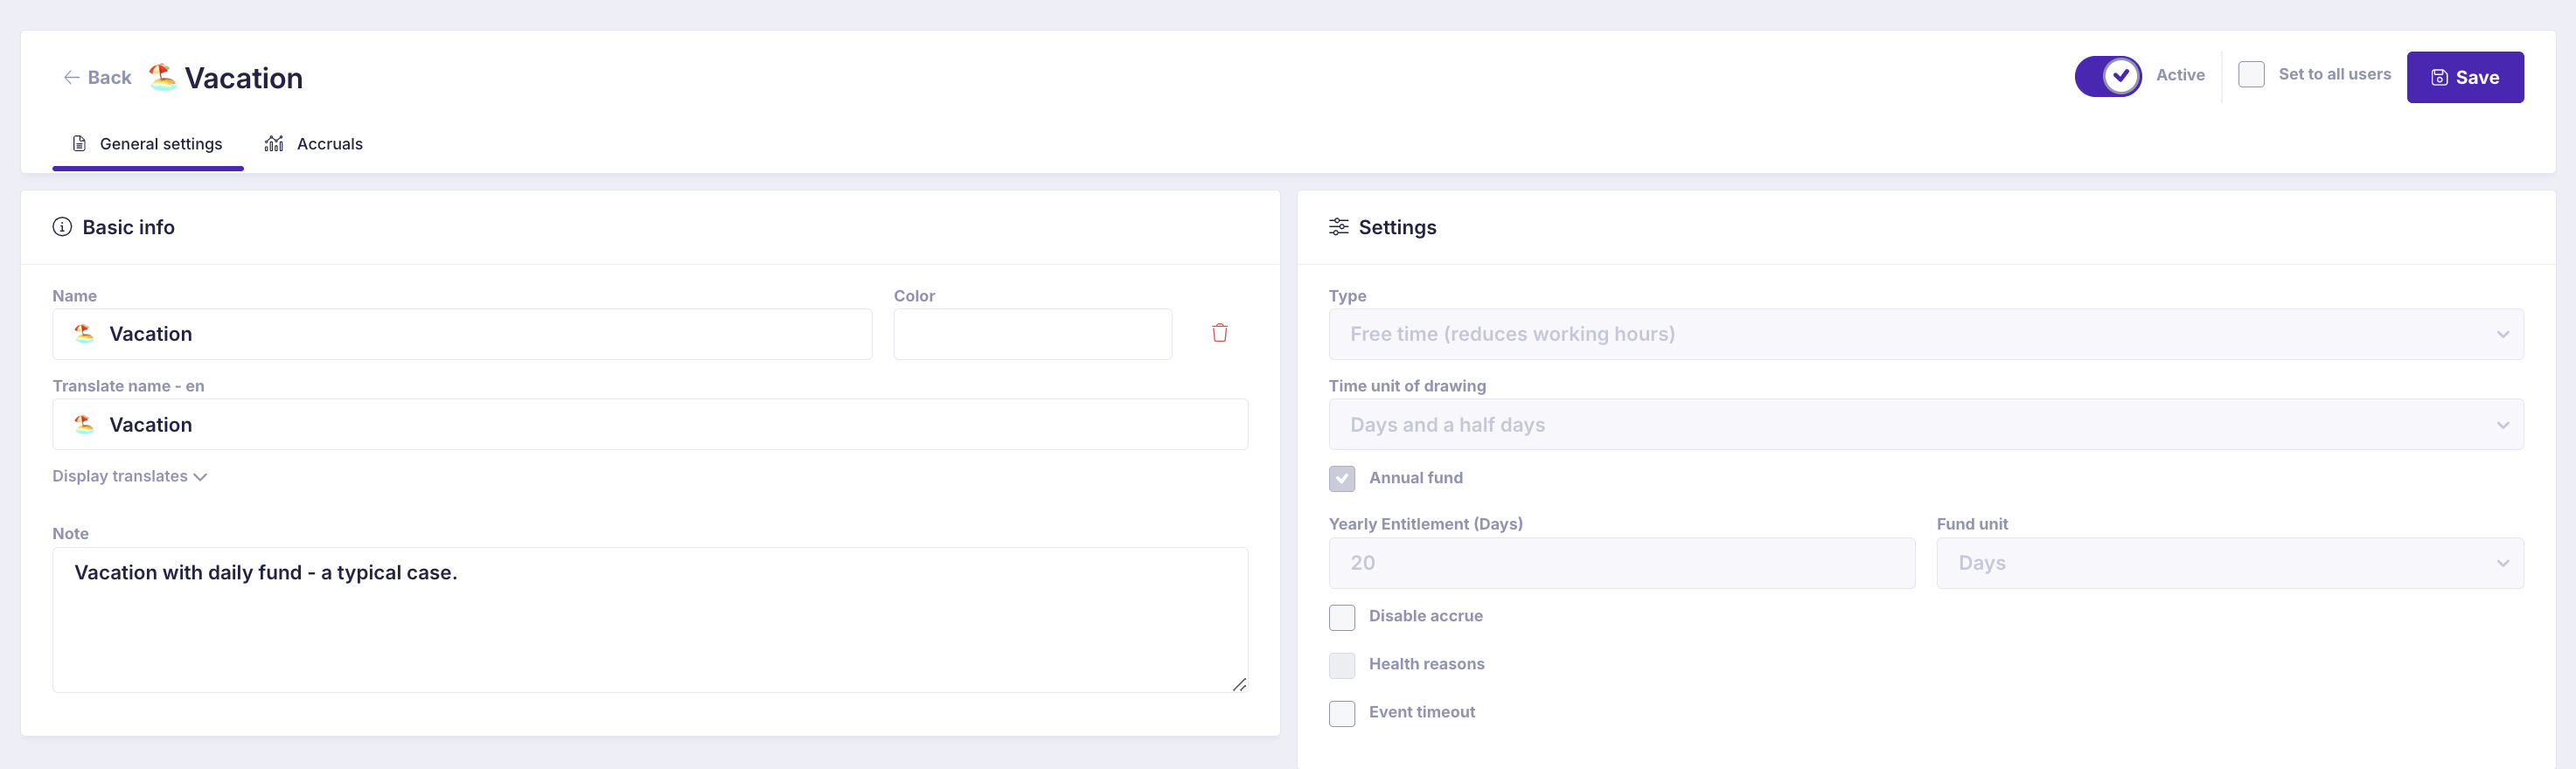Click the Save button
This screenshot has width=2576, height=769.
point(2464,77)
